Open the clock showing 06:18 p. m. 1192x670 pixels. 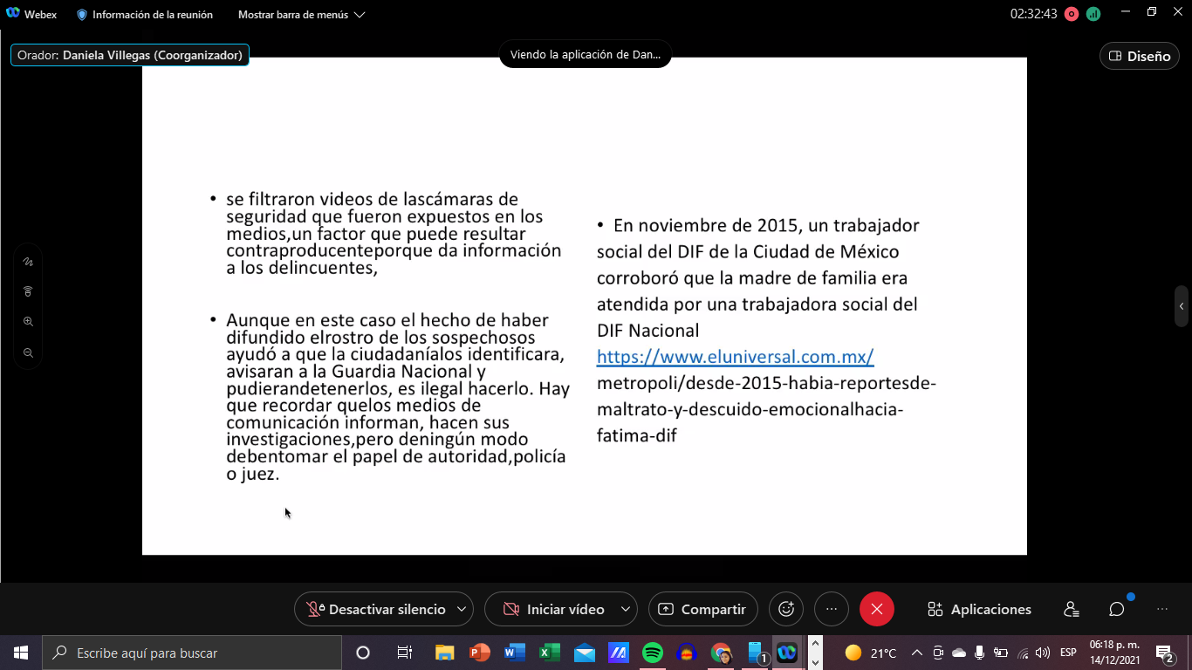pos(1114,653)
